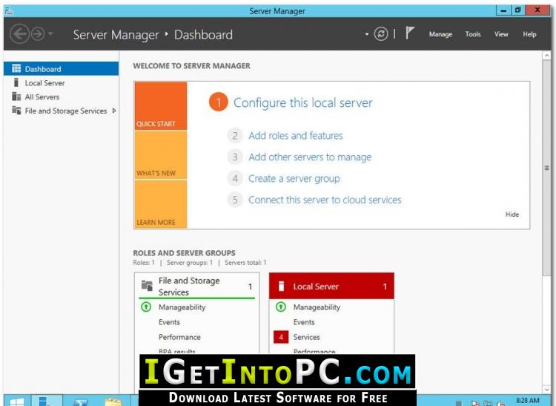Click Add other servers to manage

[x=310, y=157]
